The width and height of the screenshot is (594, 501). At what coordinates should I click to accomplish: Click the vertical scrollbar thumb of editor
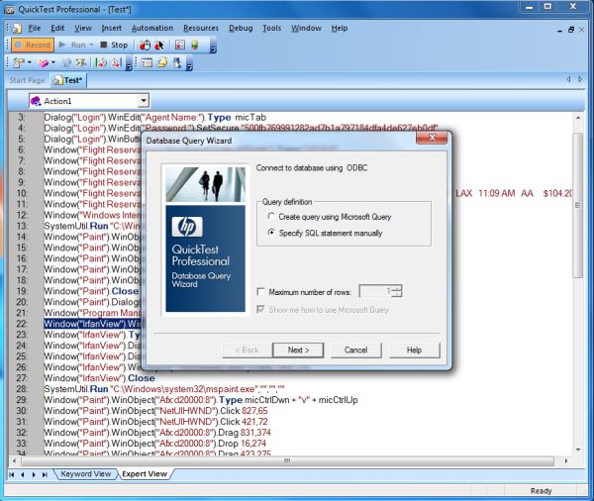(x=578, y=205)
